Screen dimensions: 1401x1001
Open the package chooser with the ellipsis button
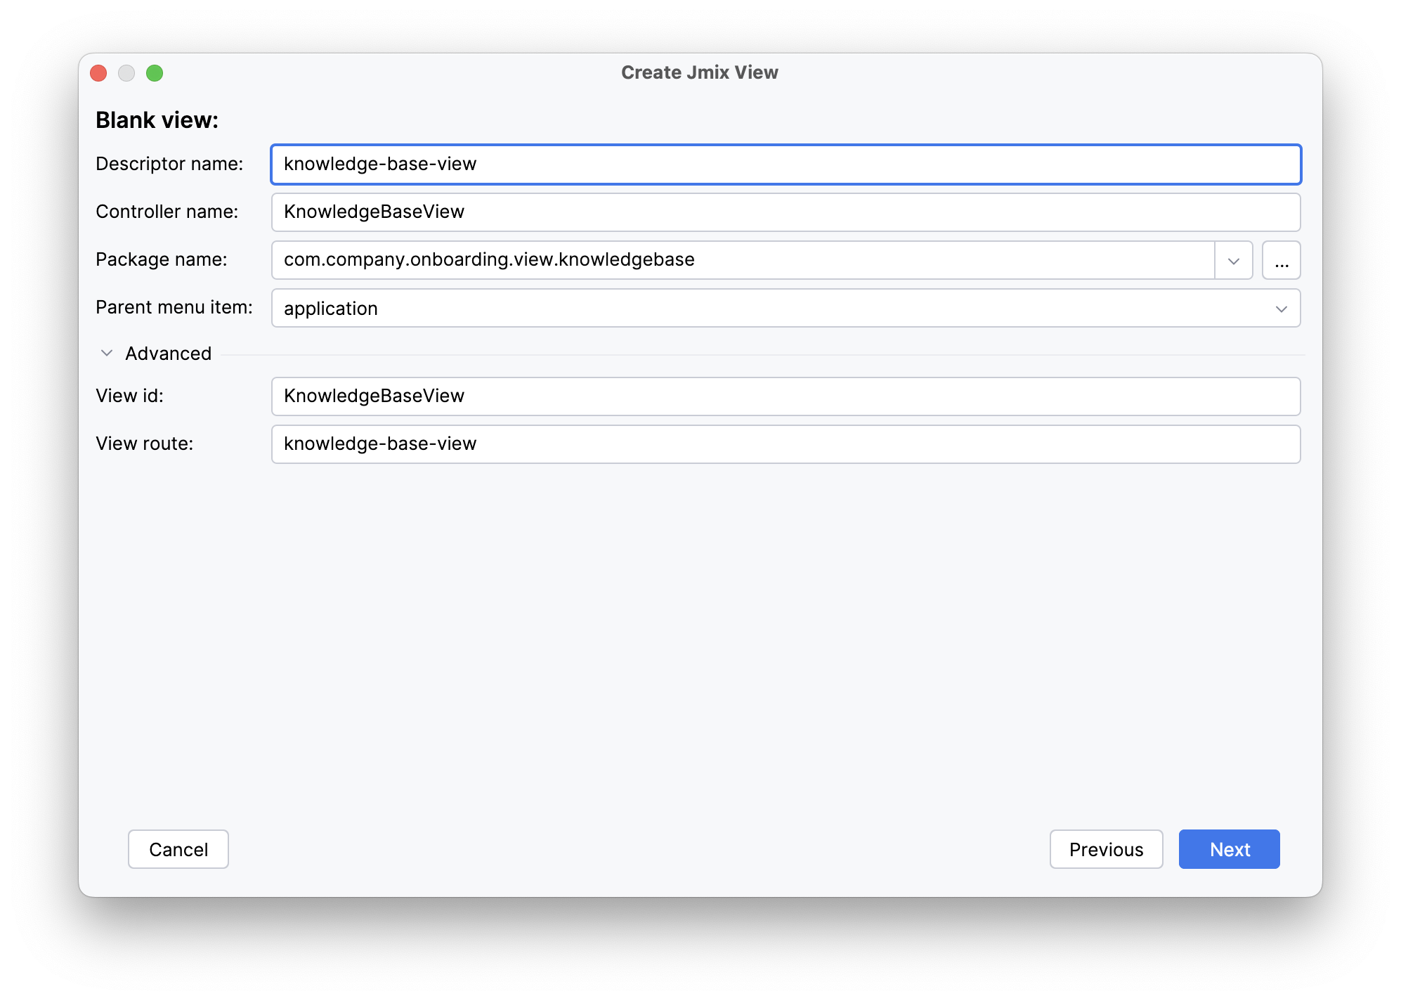[x=1281, y=260]
